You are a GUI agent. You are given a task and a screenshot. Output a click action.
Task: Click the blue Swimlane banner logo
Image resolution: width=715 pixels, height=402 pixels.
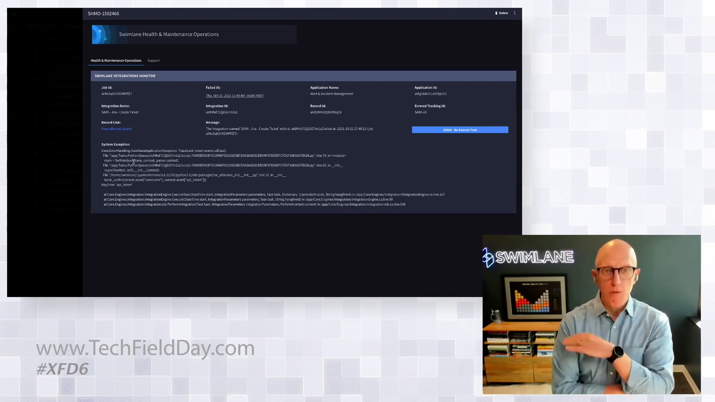tap(100, 35)
